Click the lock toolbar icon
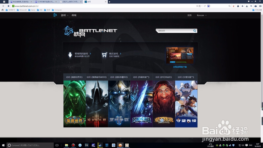Image resolution: width=263 pixels, height=148 pixels. pyautogui.click(x=238, y=6)
